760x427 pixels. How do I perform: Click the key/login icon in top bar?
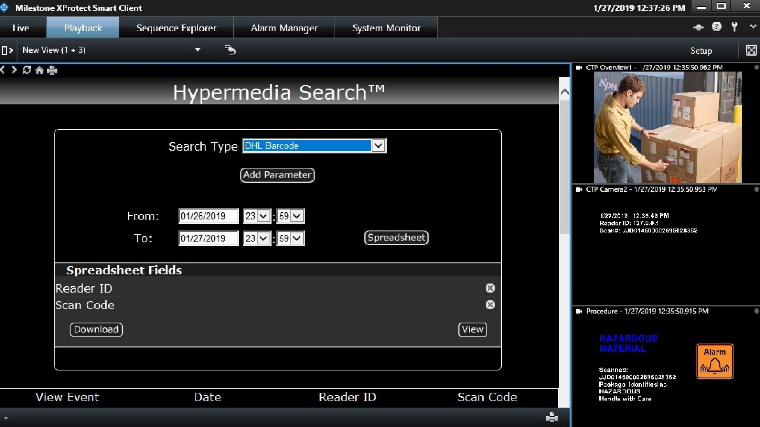click(734, 26)
